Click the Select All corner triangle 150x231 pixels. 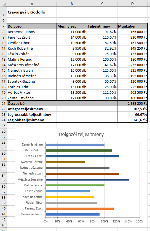(4, 3)
